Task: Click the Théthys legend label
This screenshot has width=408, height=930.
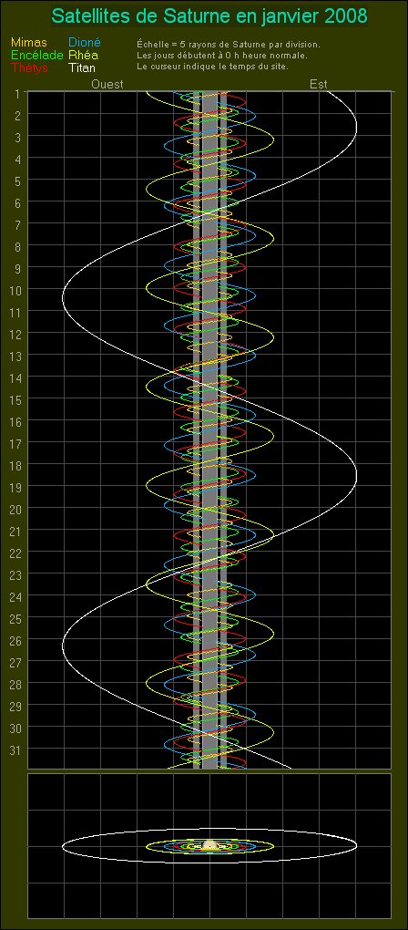Action: coord(30,67)
